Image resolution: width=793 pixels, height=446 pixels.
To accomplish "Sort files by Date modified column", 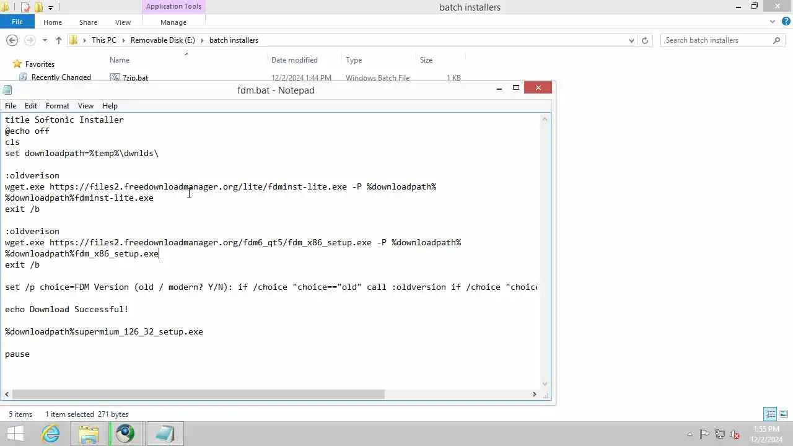I will 294,60.
